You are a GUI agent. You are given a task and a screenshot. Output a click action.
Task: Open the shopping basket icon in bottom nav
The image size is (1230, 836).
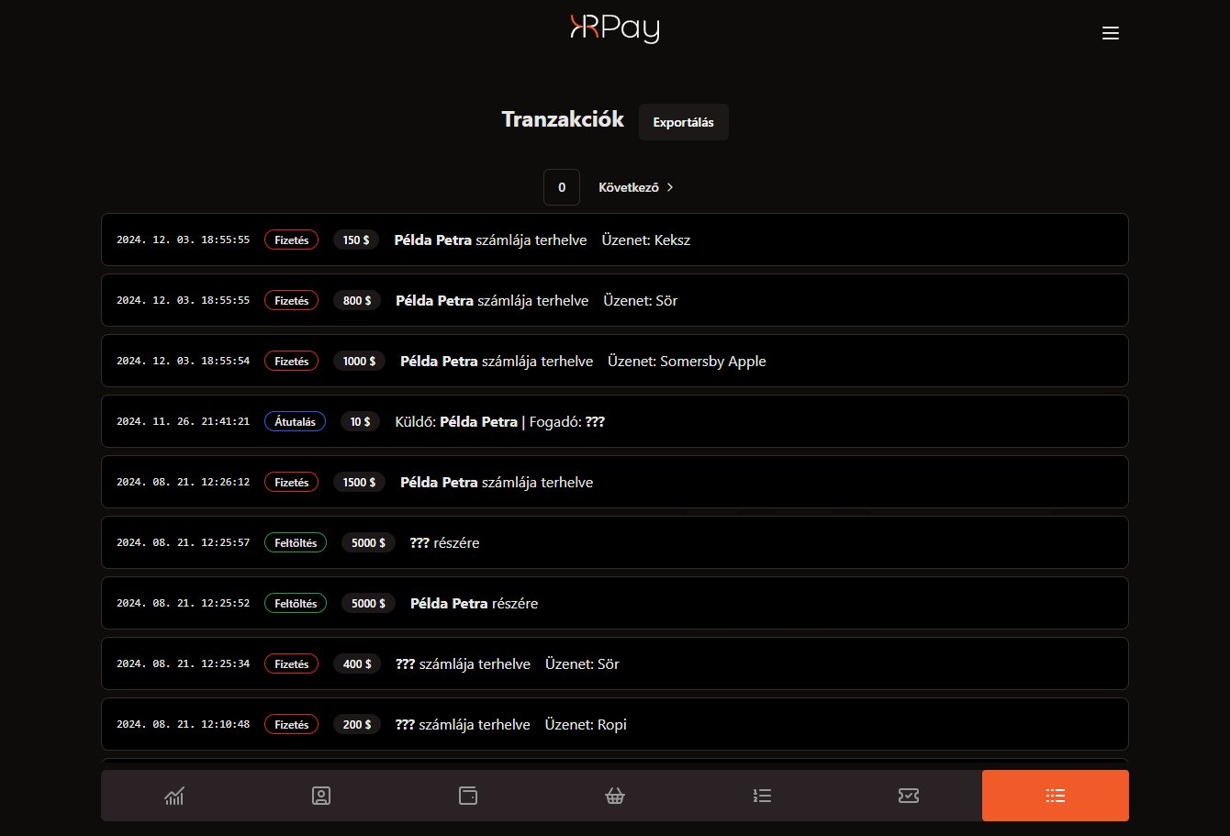(x=615, y=796)
